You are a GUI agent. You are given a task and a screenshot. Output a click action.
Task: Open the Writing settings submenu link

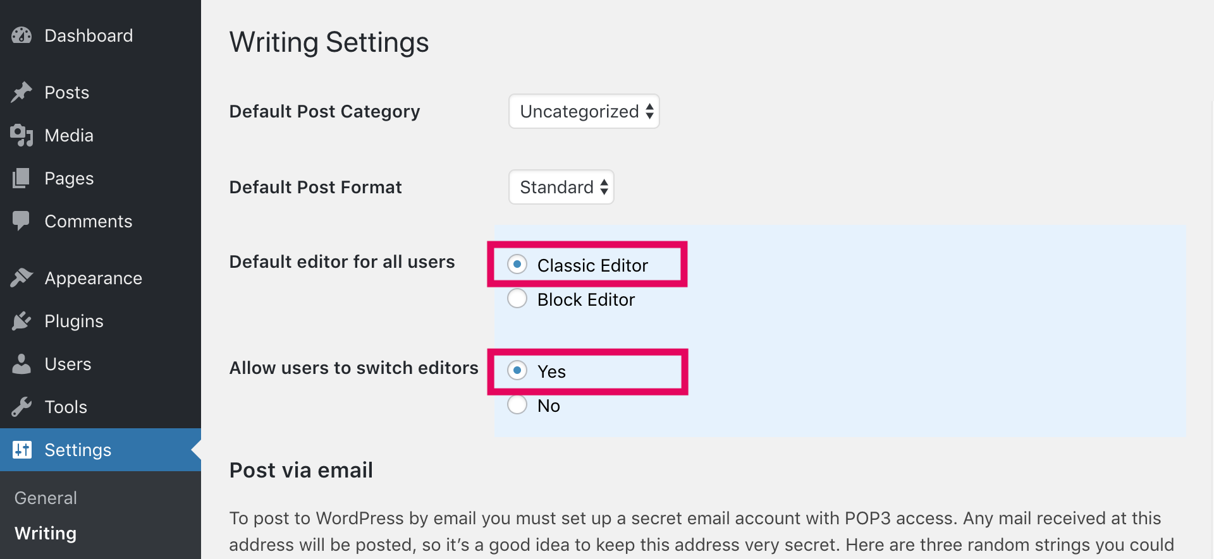(x=46, y=533)
